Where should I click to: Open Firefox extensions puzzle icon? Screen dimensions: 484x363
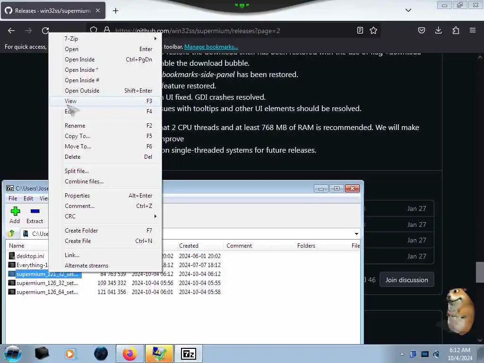tap(456, 30)
